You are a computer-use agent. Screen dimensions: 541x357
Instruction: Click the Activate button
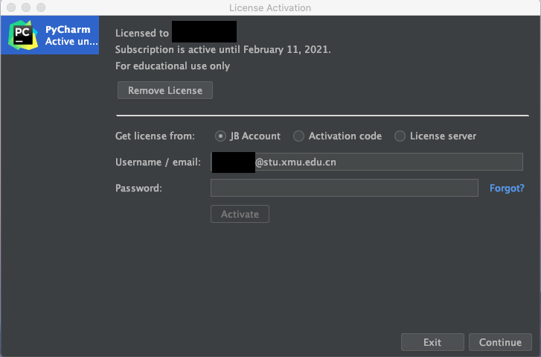[x=240, y=214]
